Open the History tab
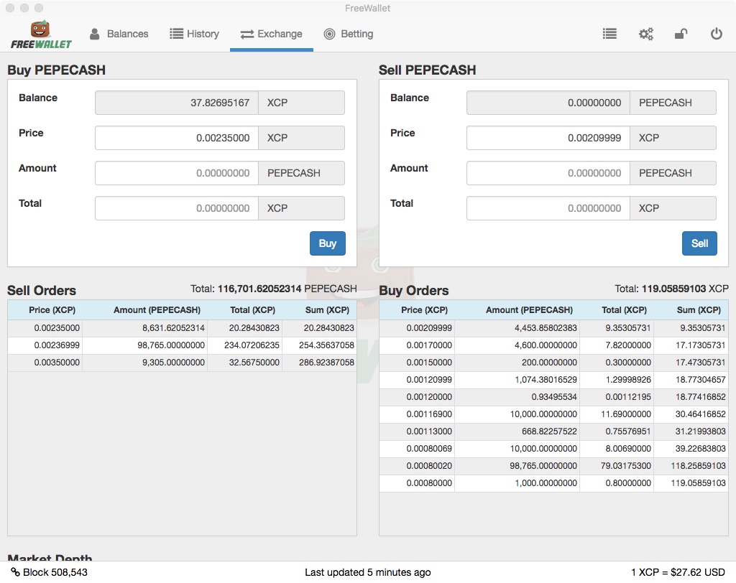Image resolution: width=736 pixels, height=583 pixels. coord(194,34)
